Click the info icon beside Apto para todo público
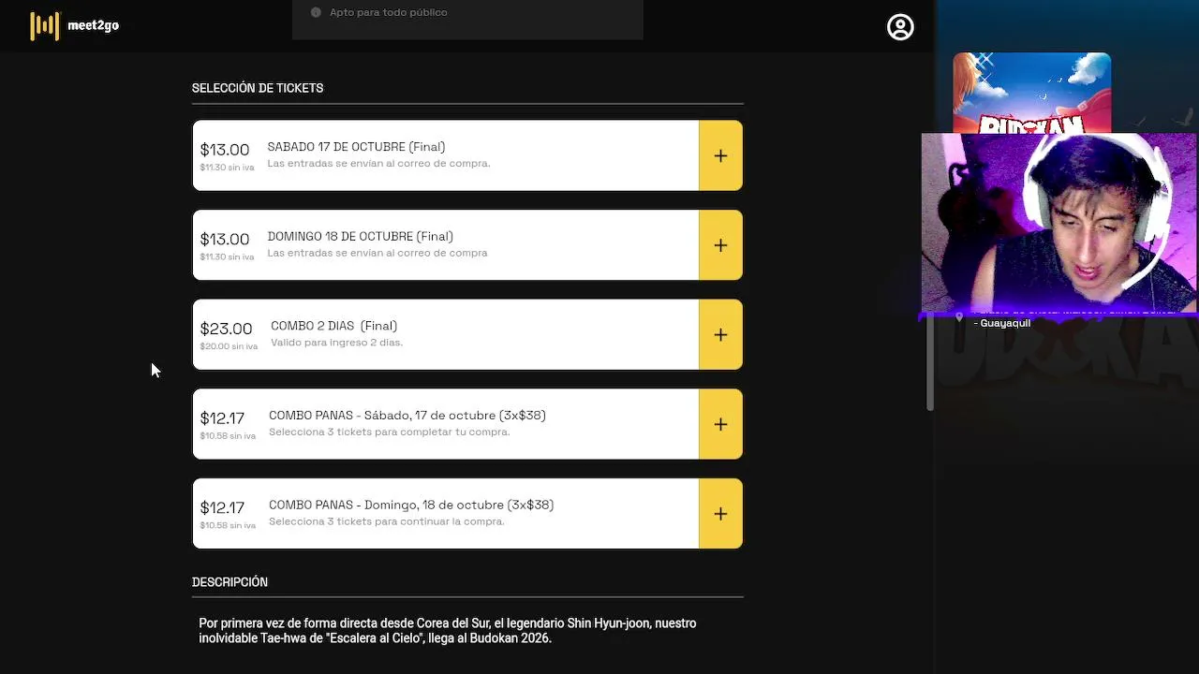Viewport: 1199px width, 674px height. click(316, 12)
